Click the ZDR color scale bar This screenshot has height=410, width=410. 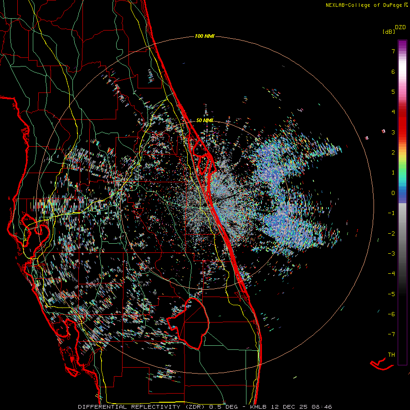[x=402, y=203]
